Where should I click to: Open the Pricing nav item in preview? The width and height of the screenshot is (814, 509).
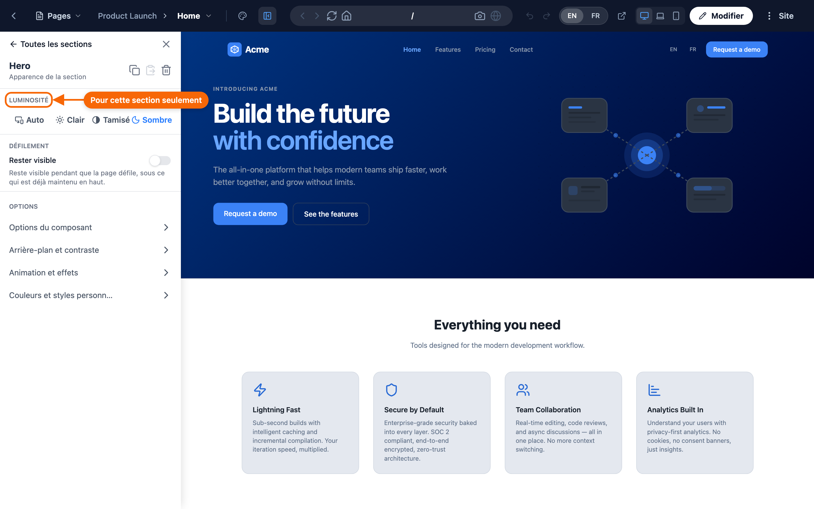[x=485, y=49]
